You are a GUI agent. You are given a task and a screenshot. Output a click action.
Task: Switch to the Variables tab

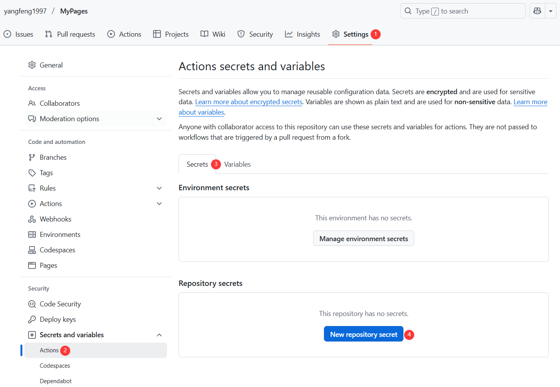(x=237, y=164)
